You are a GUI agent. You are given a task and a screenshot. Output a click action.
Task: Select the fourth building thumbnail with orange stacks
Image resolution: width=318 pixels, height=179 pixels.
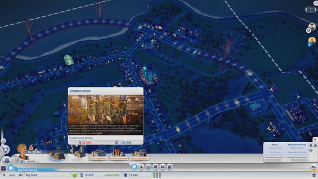tap(119, 153)
